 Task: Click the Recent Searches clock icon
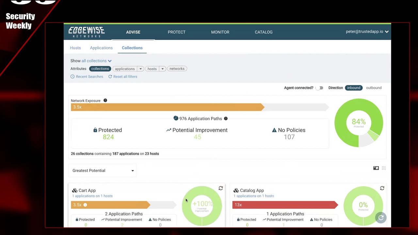(x=72, y=76)
